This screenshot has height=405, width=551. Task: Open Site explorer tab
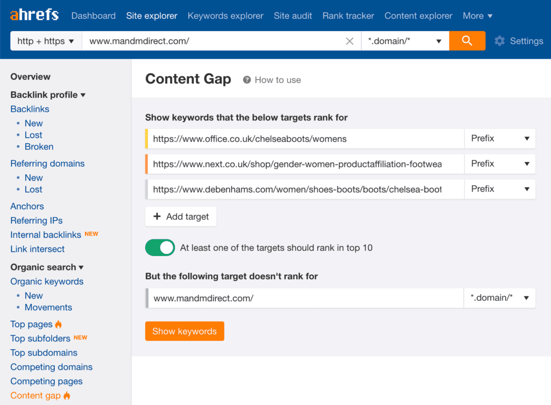(x=151, y=16)
